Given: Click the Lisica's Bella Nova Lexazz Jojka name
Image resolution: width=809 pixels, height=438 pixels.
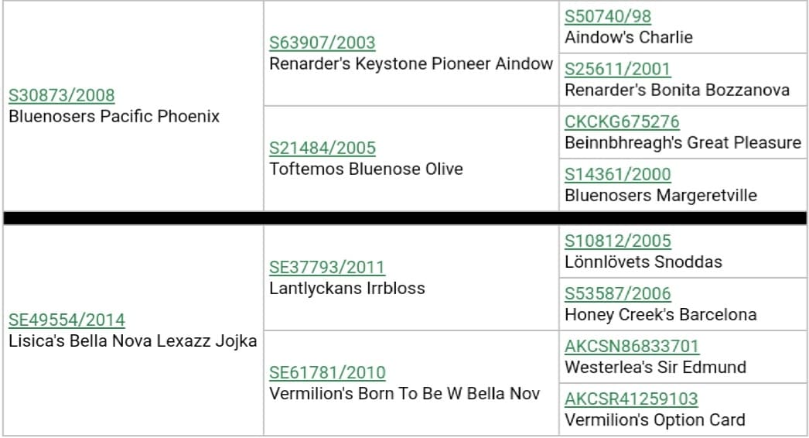Looking at the screenshot, I should coord(132,341).
